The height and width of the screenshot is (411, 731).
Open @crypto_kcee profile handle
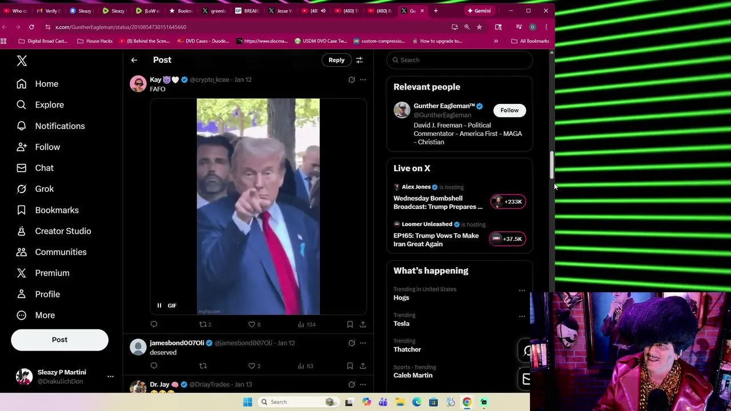(210, 80)
